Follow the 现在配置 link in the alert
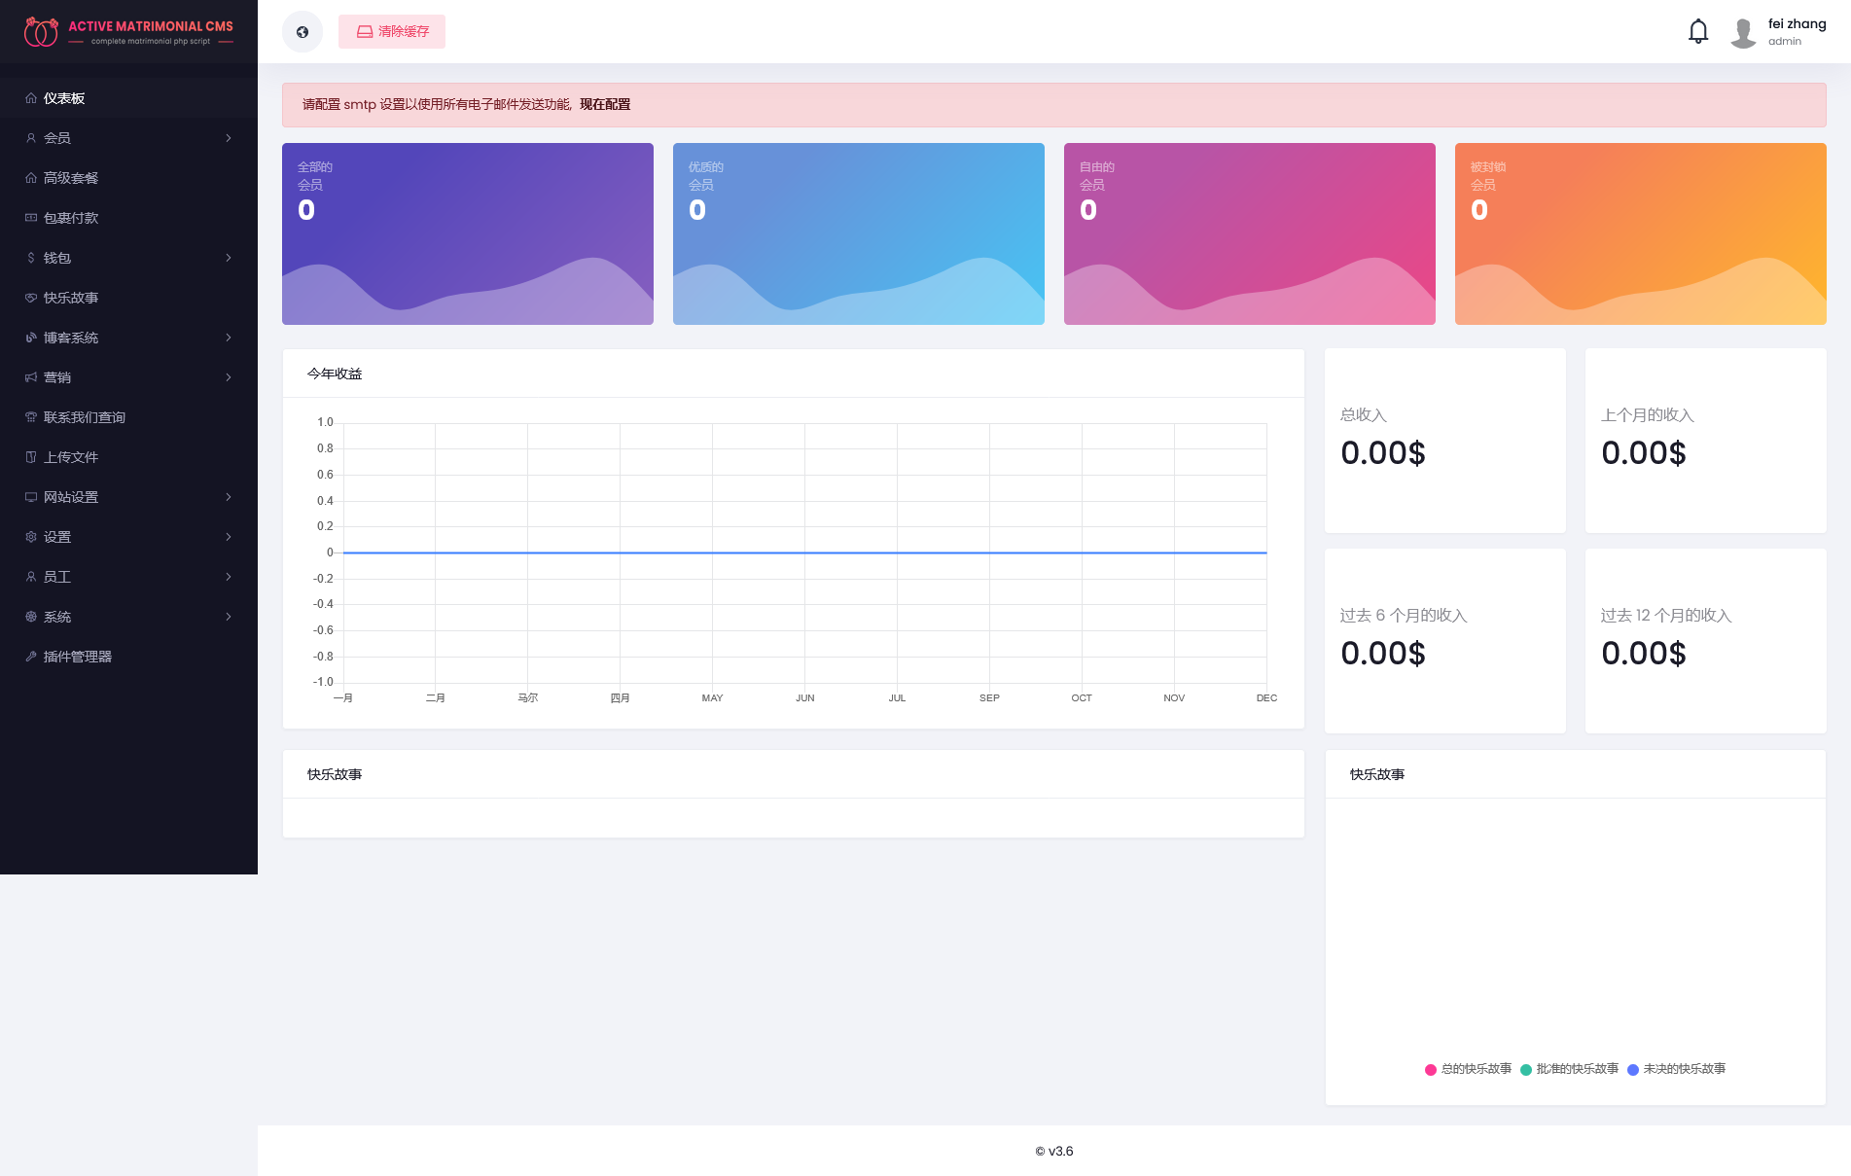Image resolution: width=1851 pixels, height=1176 pixels. pyautogui.click(x=605, y=105)
